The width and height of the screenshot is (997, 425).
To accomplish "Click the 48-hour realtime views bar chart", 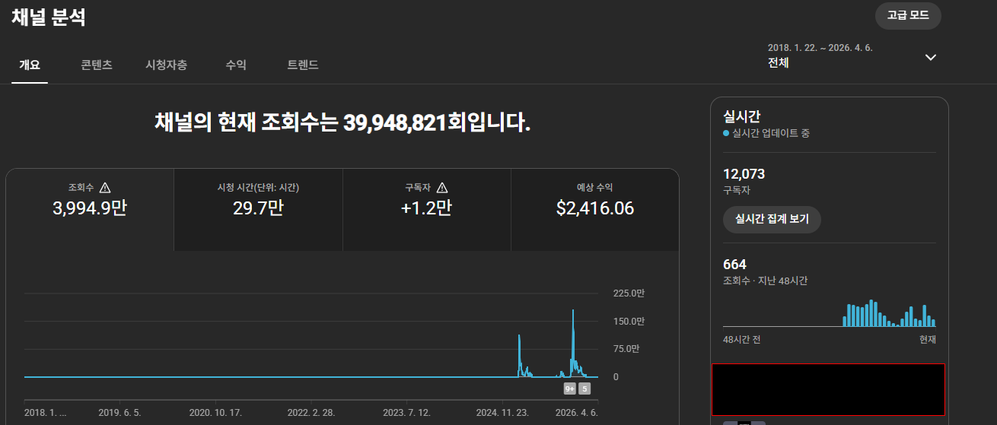I will click(x=889, y=313).
